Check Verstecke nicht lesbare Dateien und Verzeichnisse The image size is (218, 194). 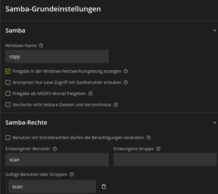click(x=8, y=105)
